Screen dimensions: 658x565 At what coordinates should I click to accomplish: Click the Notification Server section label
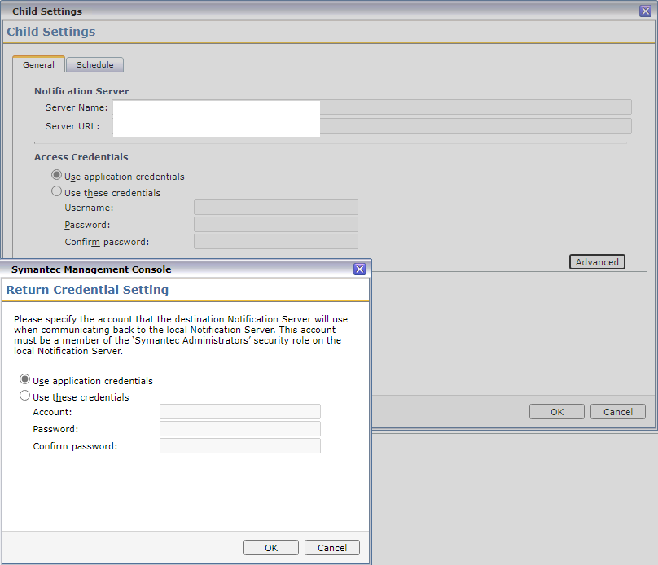pyautogui.click(x=81, y=91)
